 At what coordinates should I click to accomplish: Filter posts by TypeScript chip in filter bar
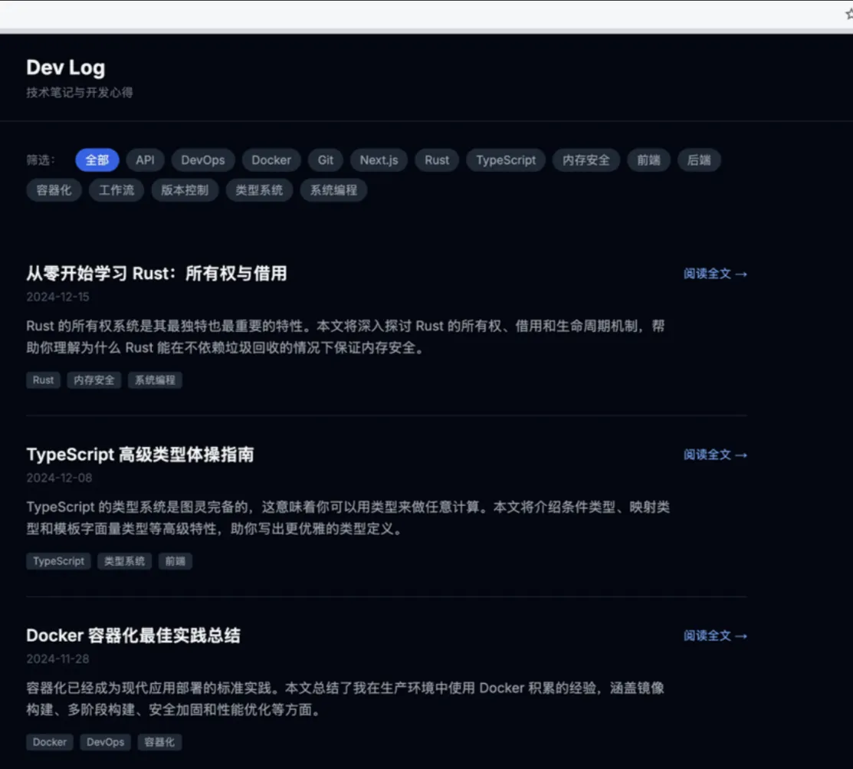pyautogui.click(x=506, y=160)
